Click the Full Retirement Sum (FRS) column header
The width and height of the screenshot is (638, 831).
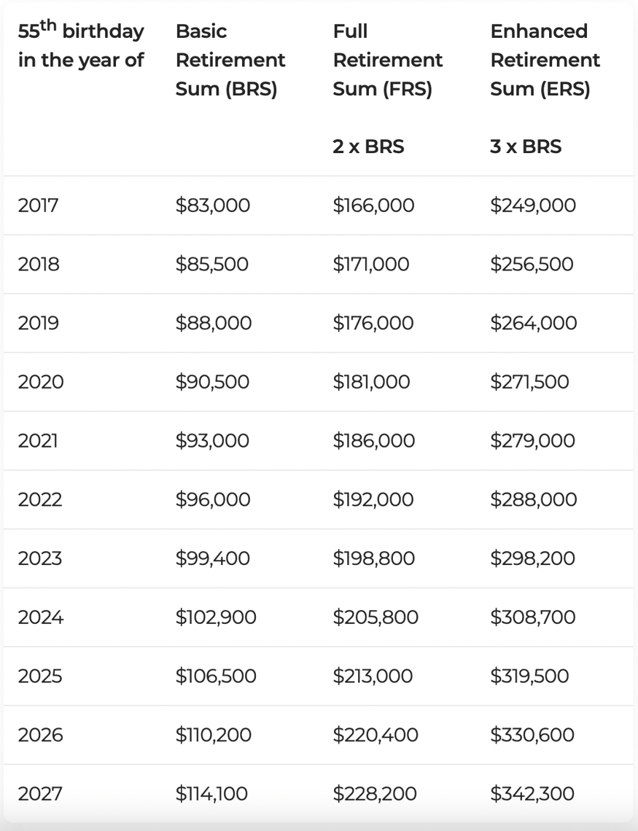point(388,60)
